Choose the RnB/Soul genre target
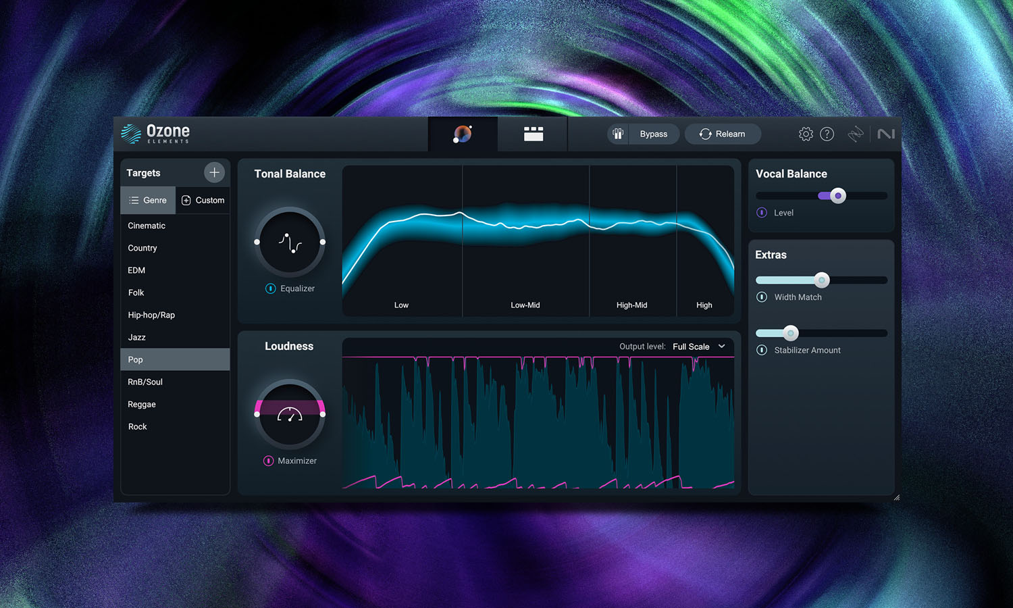 pos(175,382)
